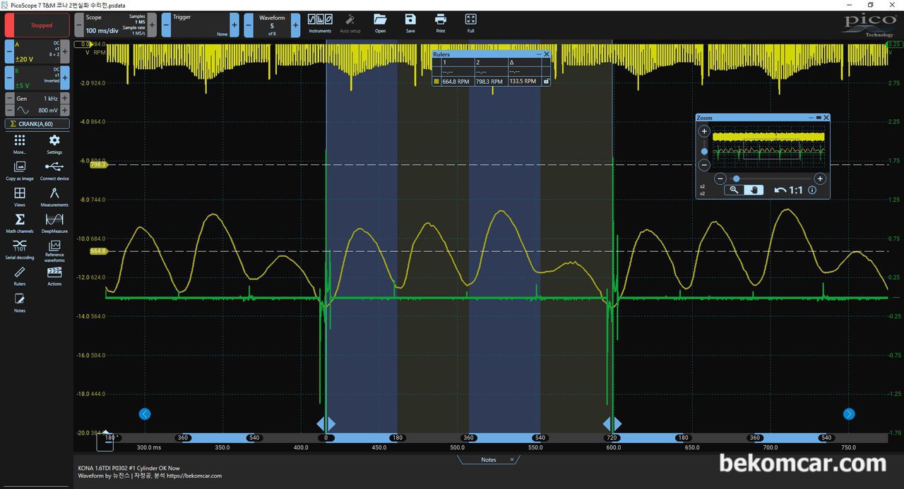Toggle the ruler lock icon in Rulers table
Image resolution: width=904 pixels, height=489 pixels.
point(546,81)
